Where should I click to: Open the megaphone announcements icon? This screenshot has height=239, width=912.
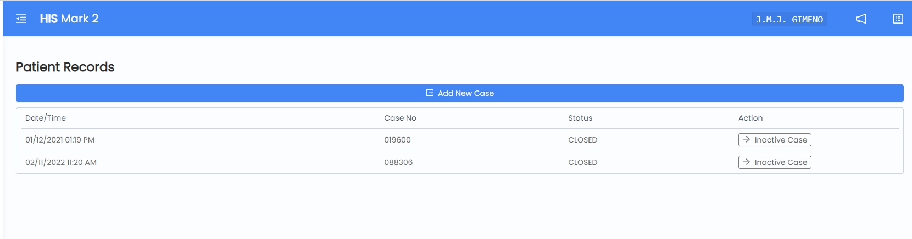pyautogui.click(x=861, y=19)
